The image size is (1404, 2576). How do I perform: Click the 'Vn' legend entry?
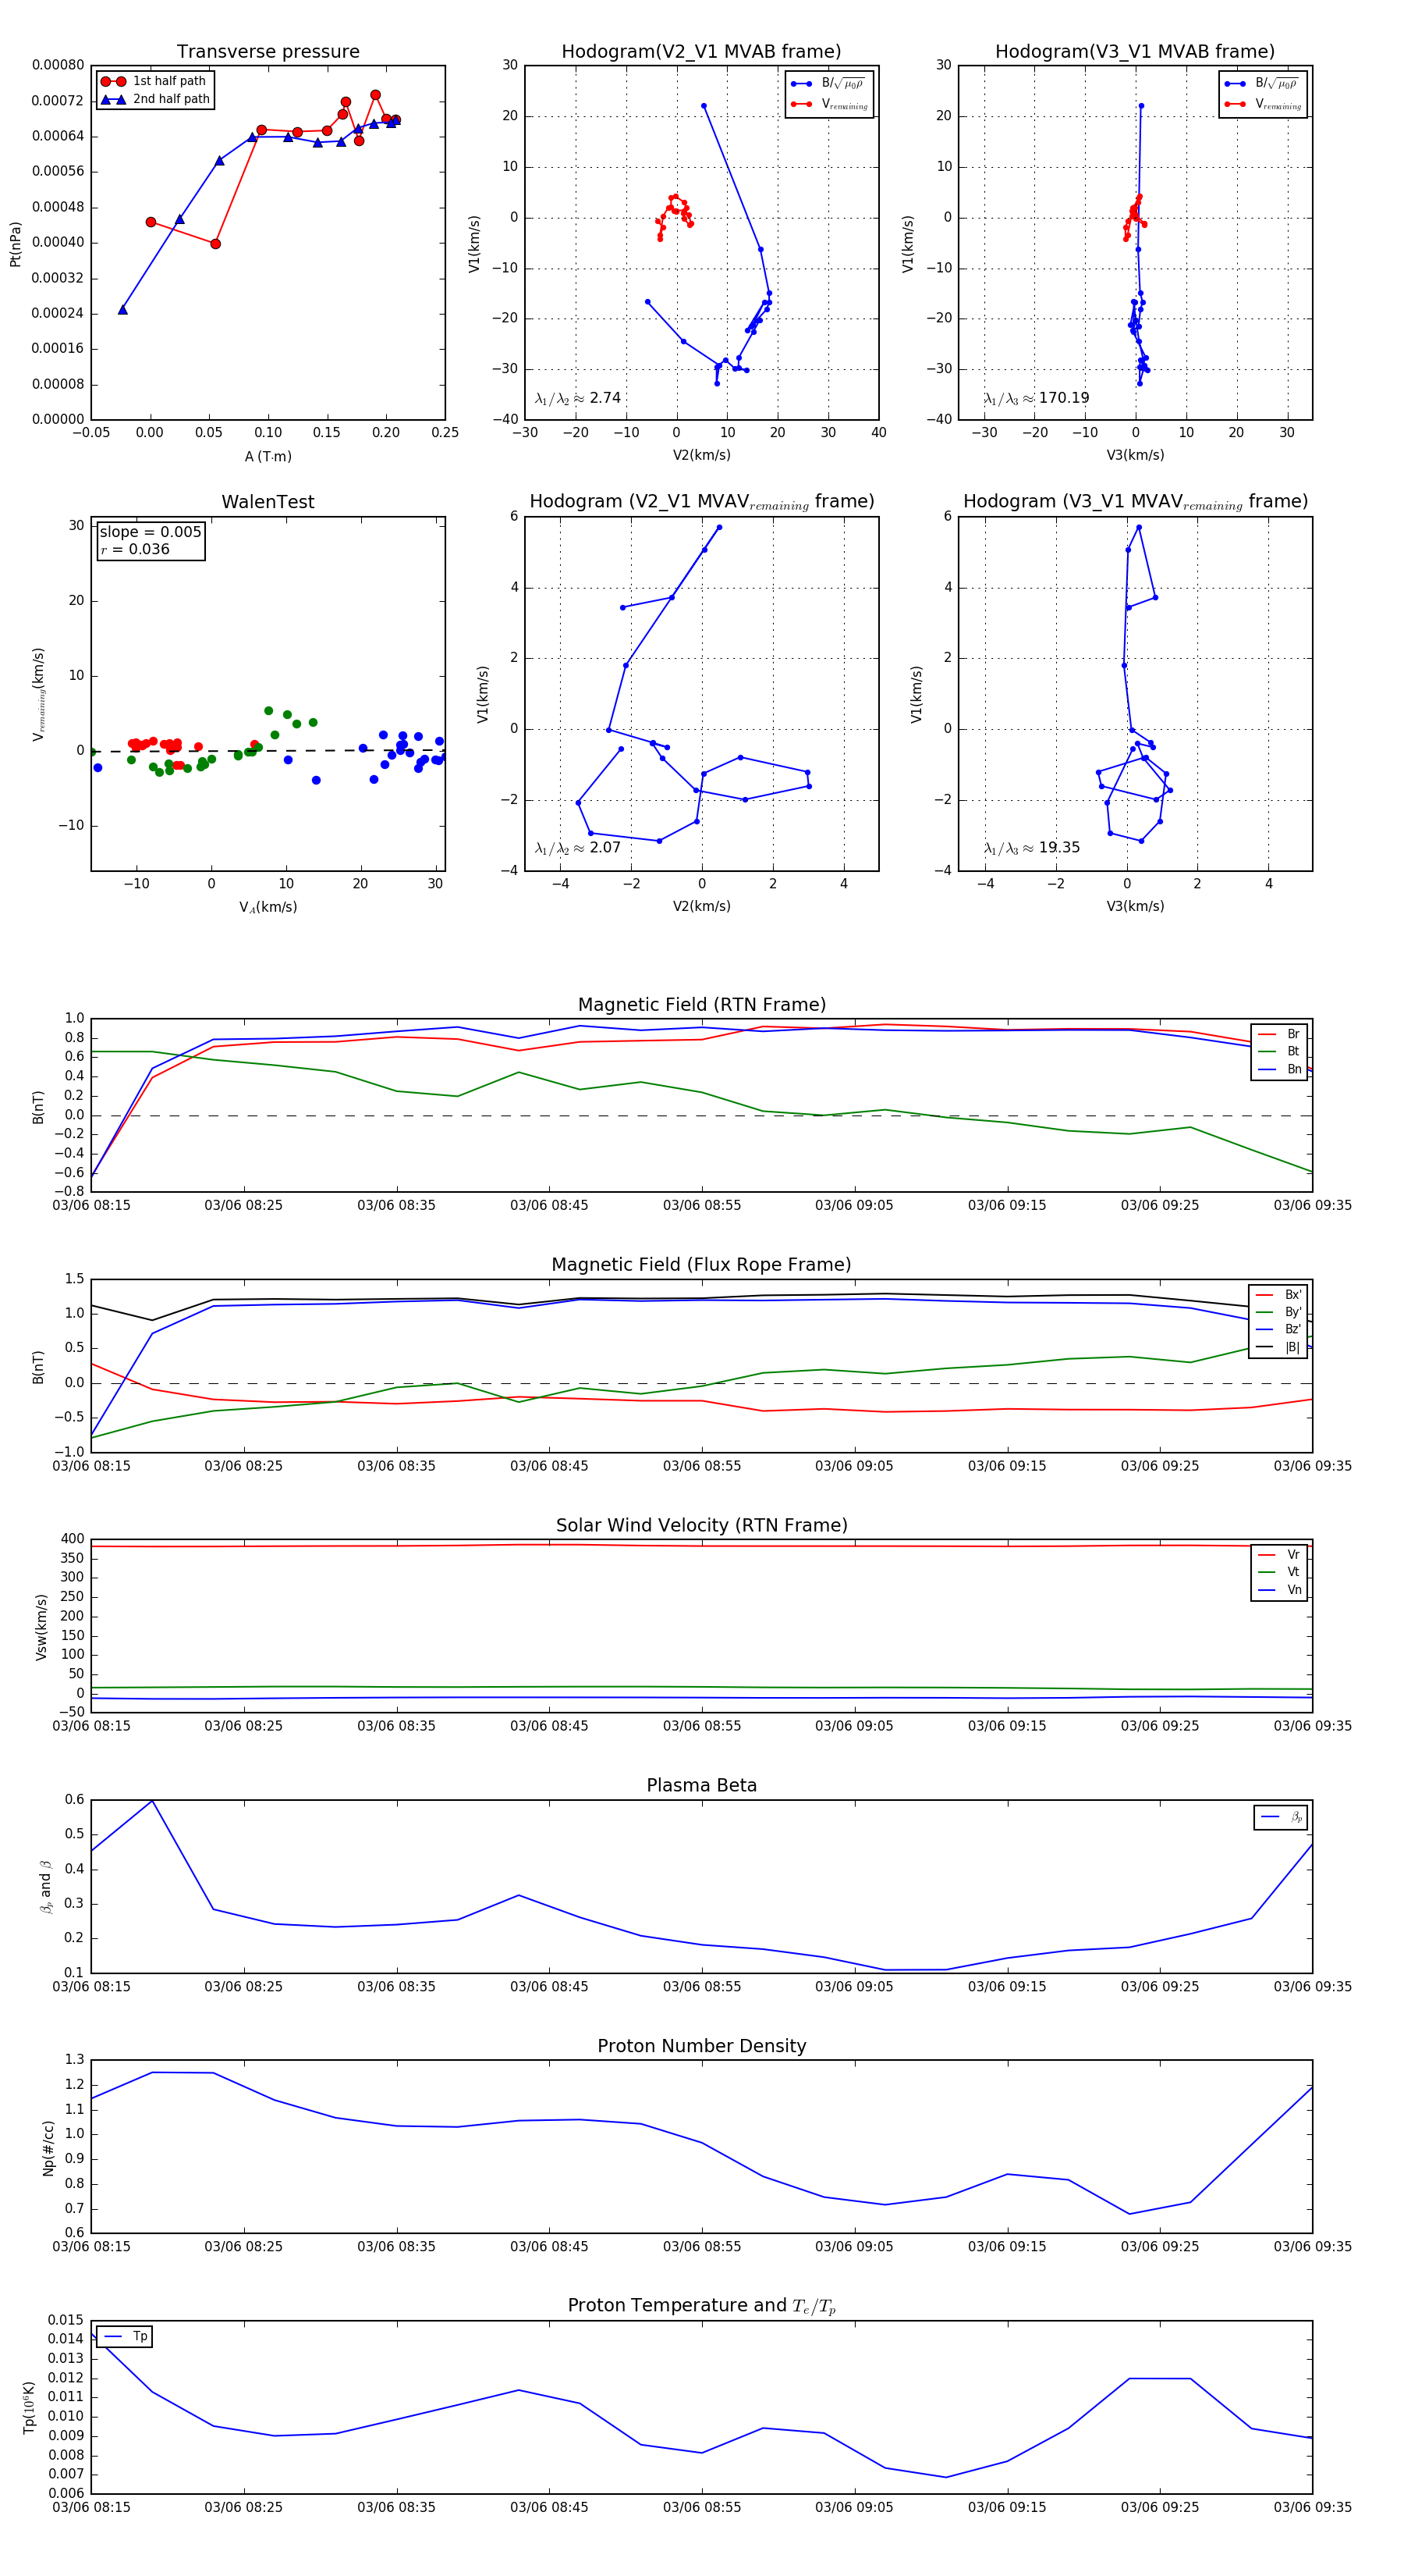tap(1279, 1590)
